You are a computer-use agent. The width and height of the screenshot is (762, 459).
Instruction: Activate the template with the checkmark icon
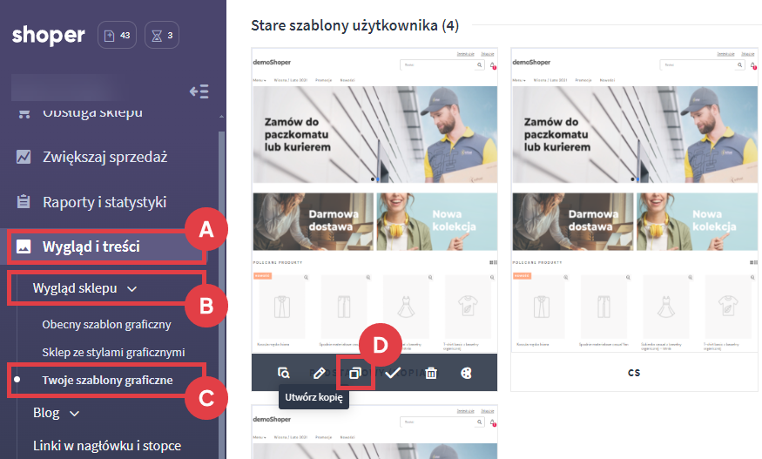pyautogui.click(x=393, y=373)
